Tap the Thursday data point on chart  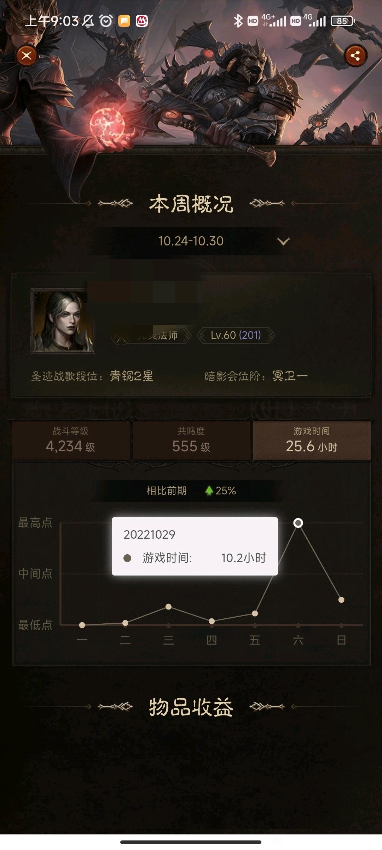[x=212, y=621]
